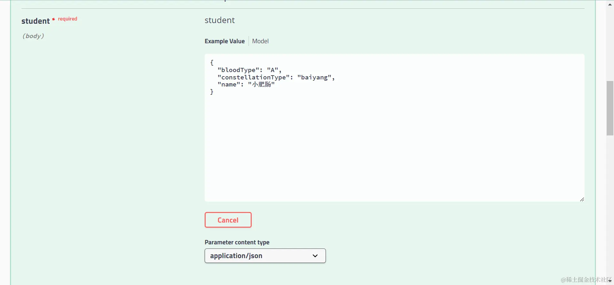Click the scroll up arrow
The height and width of the screenshot is (285, 614).
(x=610, y=4)
